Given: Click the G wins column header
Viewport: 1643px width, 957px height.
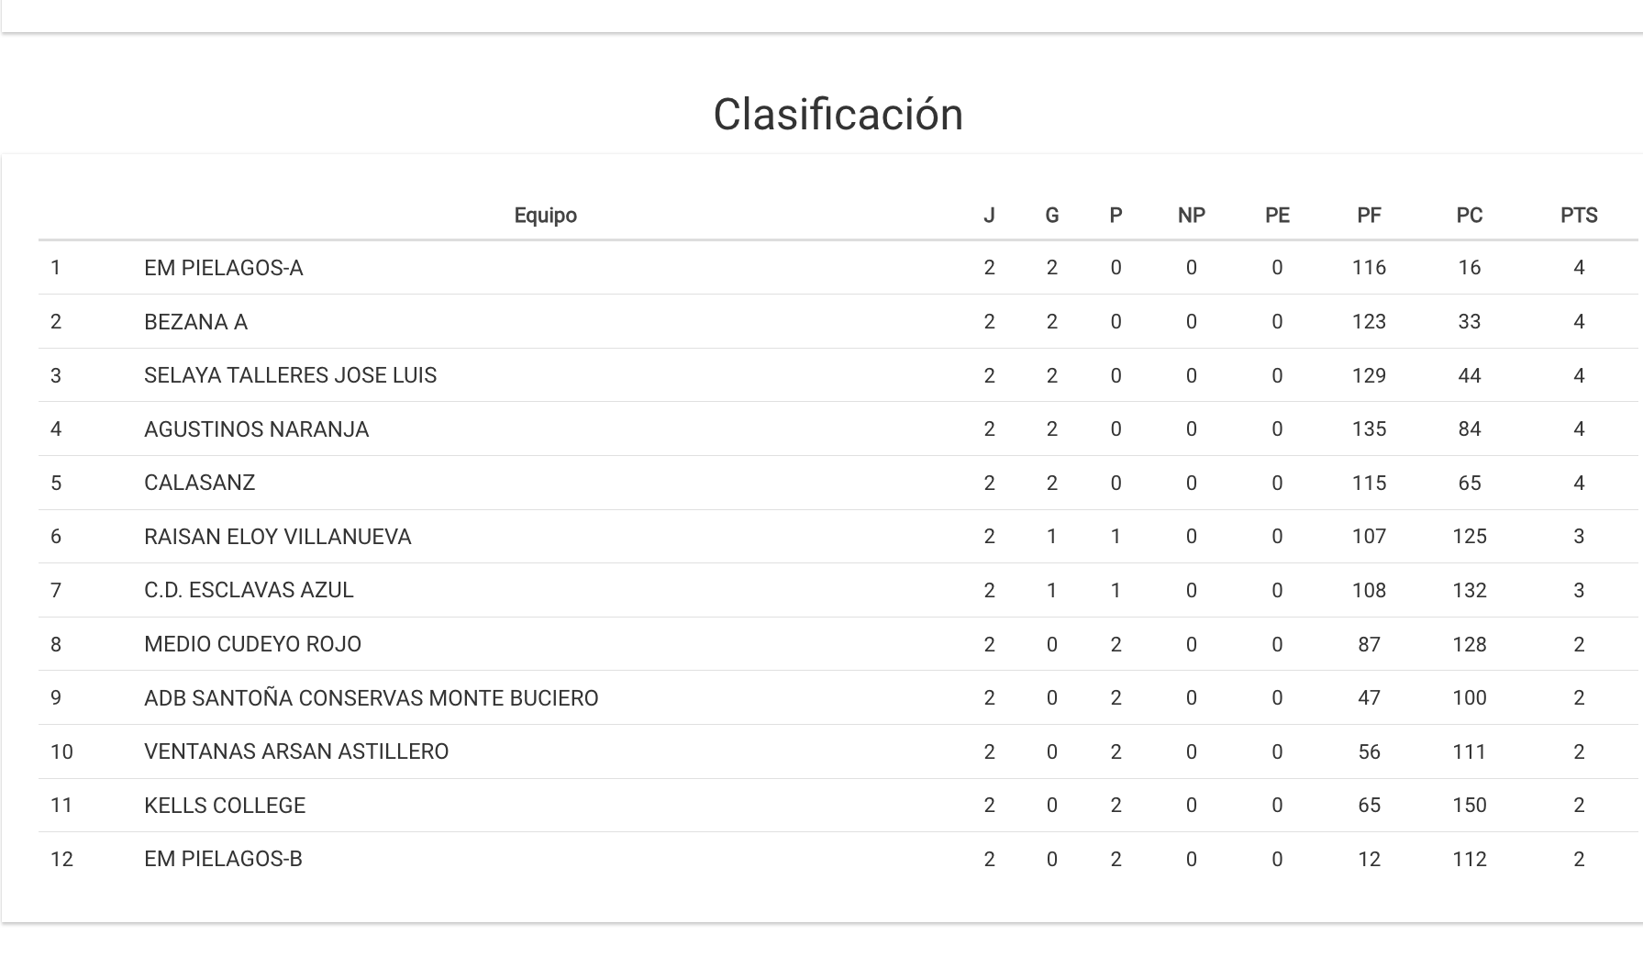Looking at the screenshot, I should (1051, 216).
